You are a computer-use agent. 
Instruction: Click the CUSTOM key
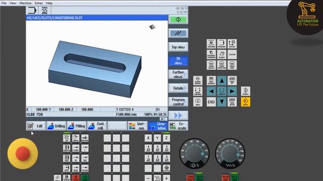tap(232, 54)
